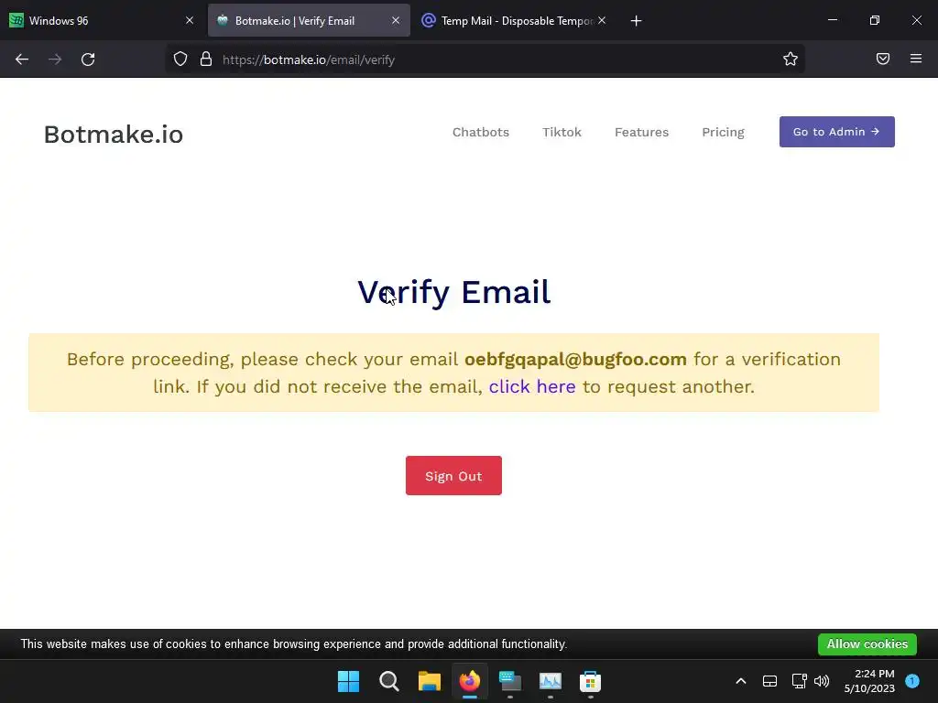The height and width of the screenshot is (703, 938).
Task: Click the address bar URL
Action: click(309, 59)
